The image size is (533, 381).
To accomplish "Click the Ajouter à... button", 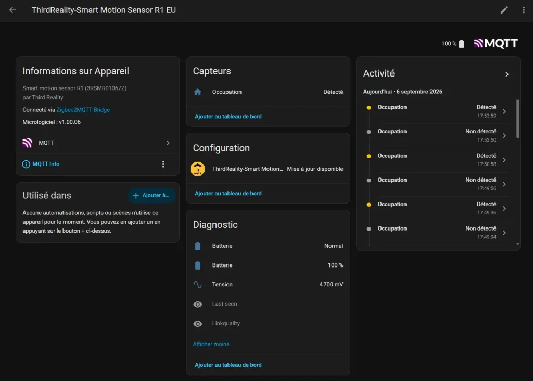I will tap(151, 195).
